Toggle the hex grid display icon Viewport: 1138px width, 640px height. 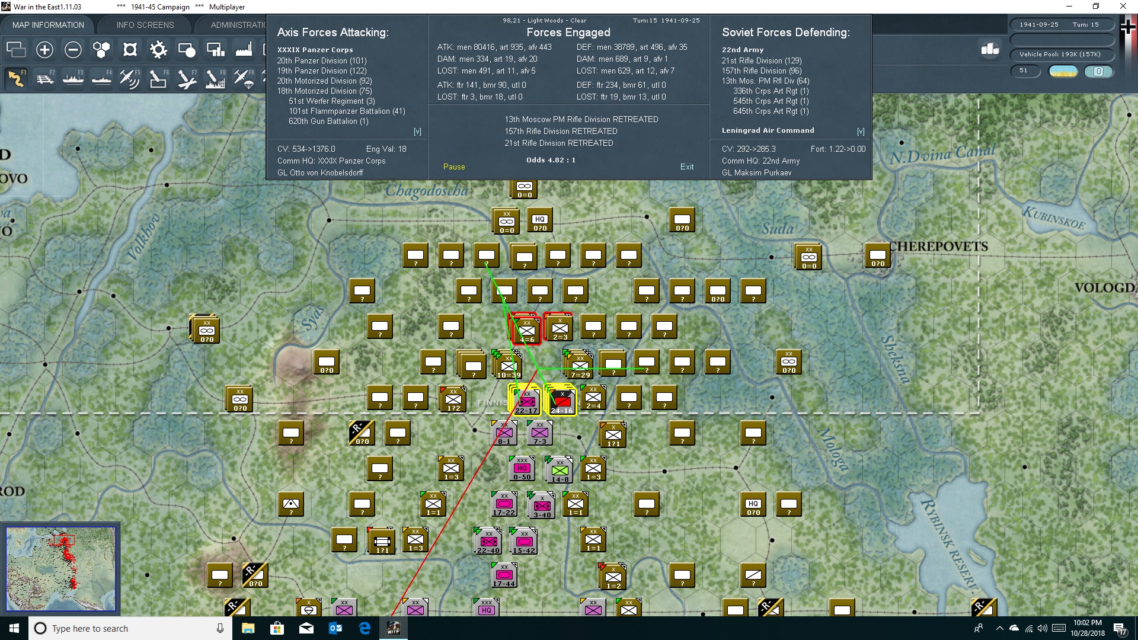tap(101, 50)
